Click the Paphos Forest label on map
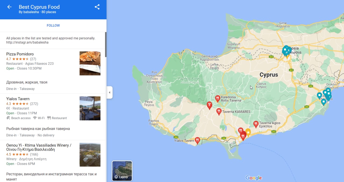 click(x=190, y=79)
